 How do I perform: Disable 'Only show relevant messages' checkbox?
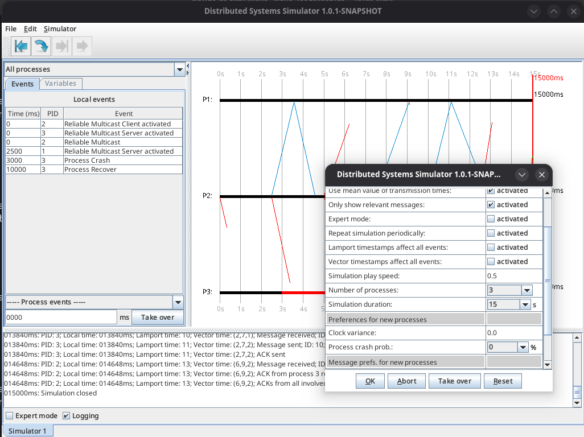pyautogui.click(x=491, y=205)
